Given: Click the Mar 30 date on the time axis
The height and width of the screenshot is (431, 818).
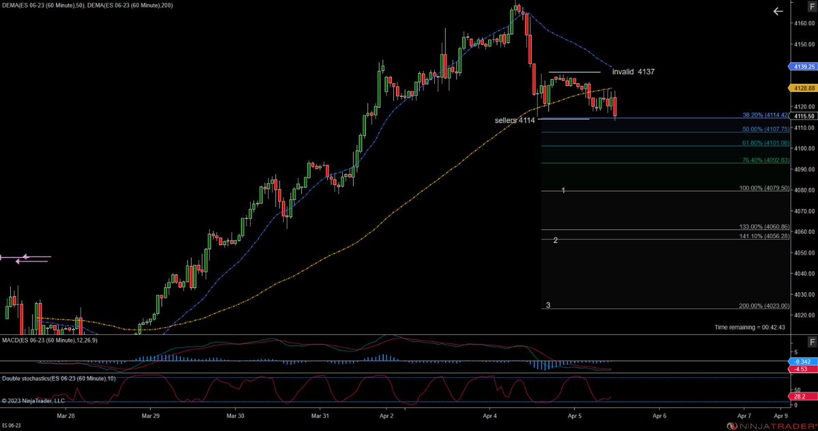Looking at the screenshot, I should pos(235,415).
